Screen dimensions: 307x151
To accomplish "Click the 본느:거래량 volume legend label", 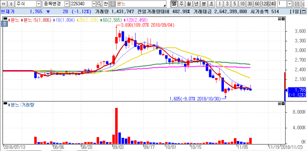I will [22, 105].
